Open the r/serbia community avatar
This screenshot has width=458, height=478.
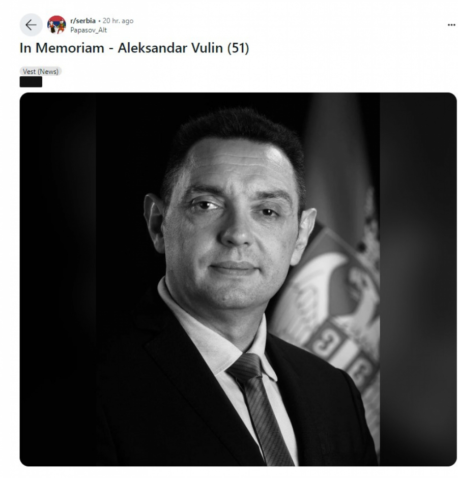57,25
